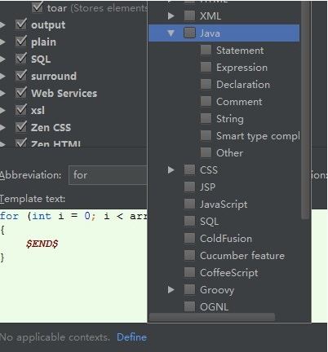Tick the Expression checkbox under Java
This screenshot has width=328, height=352.
pyautogui.click(x=206, y=67)
